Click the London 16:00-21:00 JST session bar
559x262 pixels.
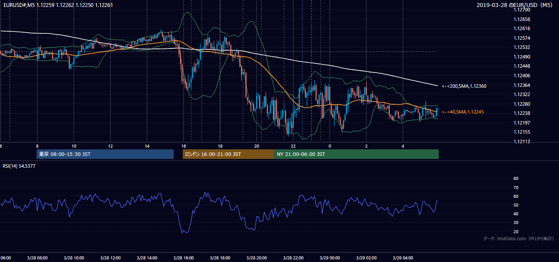(228, 154)
